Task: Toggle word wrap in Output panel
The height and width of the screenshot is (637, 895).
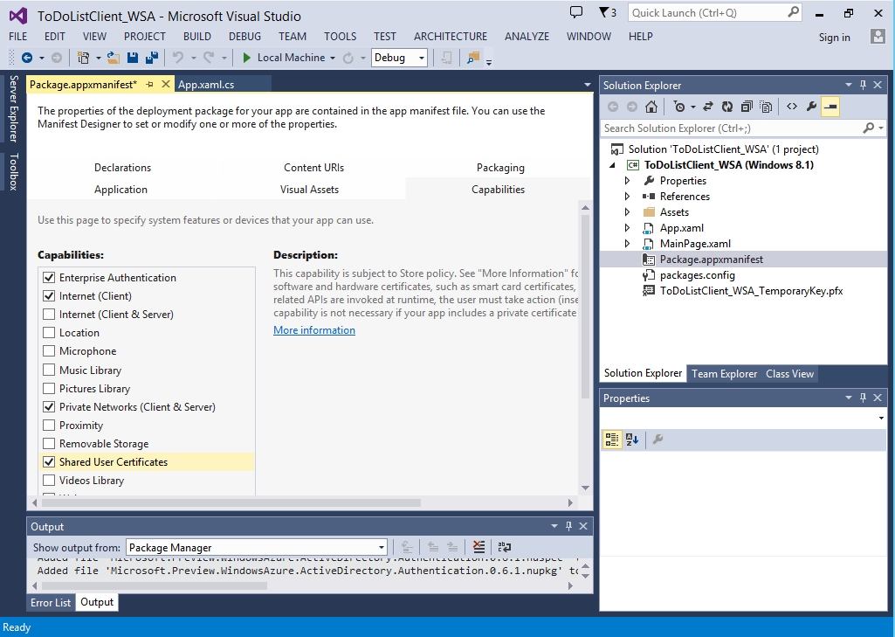Action: pos(505,548)
